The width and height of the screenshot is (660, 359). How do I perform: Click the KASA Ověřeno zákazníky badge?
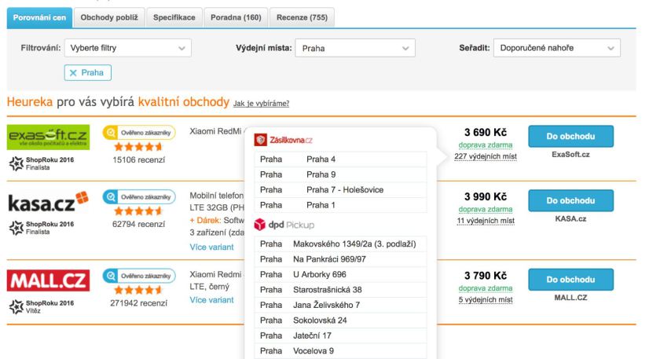coord(139,197)
